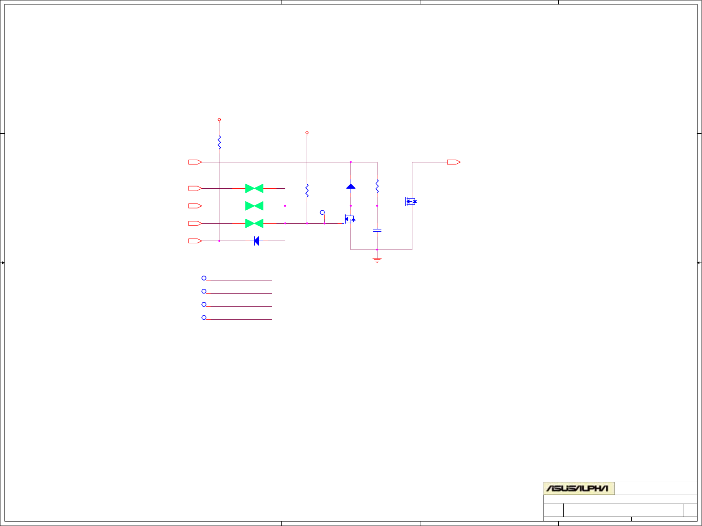
Task: Click the third blue test point in bottom list
Action: (204, 304)
